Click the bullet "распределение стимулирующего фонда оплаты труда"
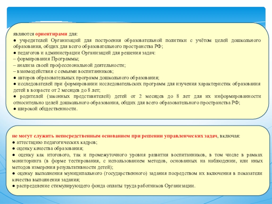The width and height of the screenshot is (272, 204). point(104,186)
